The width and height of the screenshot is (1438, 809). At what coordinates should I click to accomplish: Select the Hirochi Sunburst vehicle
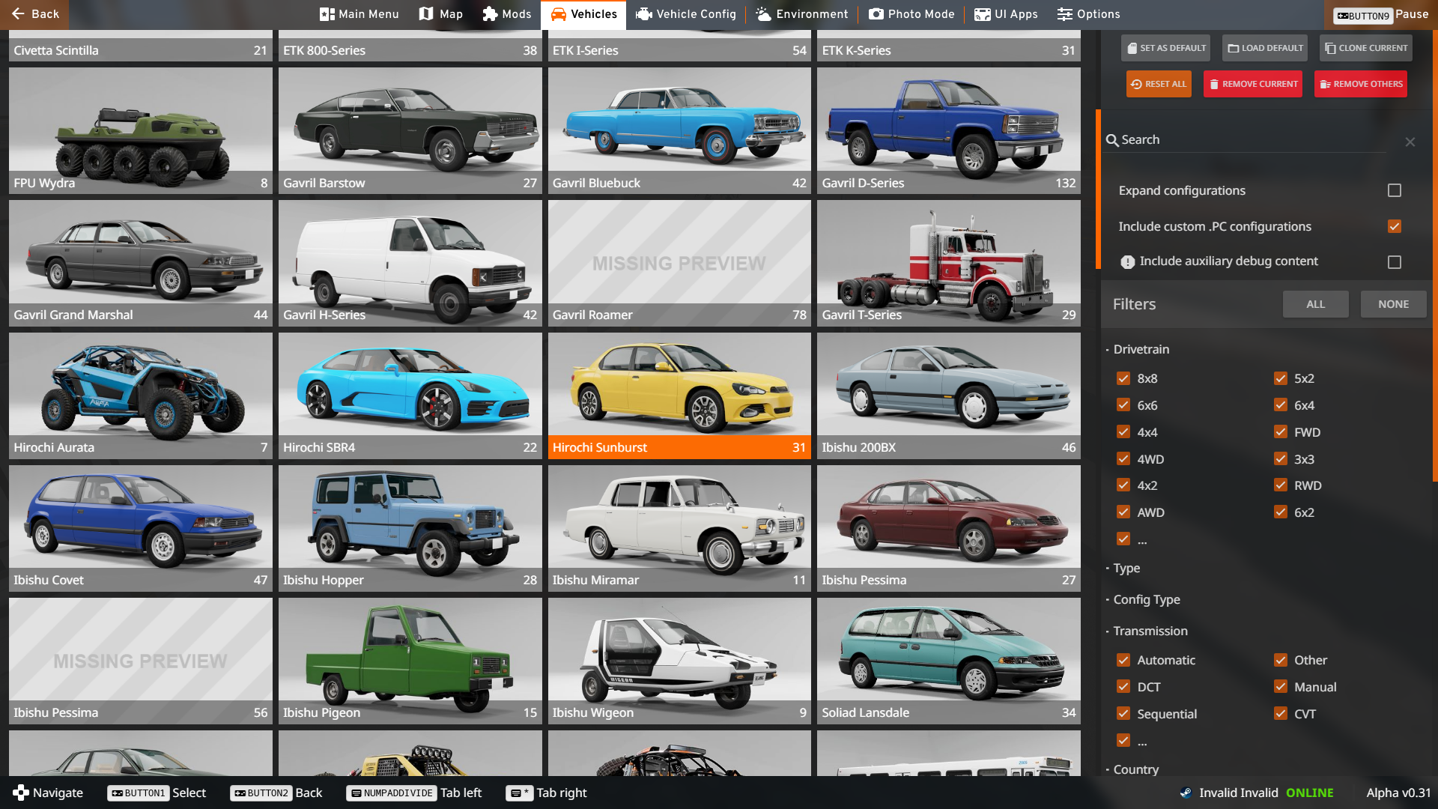(679, 396)
